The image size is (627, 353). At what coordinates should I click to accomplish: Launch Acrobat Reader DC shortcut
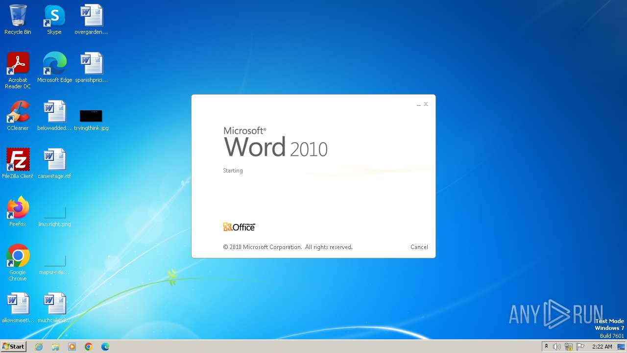tap(18, 71)
